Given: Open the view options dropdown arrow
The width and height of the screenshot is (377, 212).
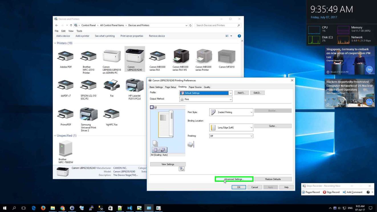Looking at the screenshot, I should pos(231,36).
